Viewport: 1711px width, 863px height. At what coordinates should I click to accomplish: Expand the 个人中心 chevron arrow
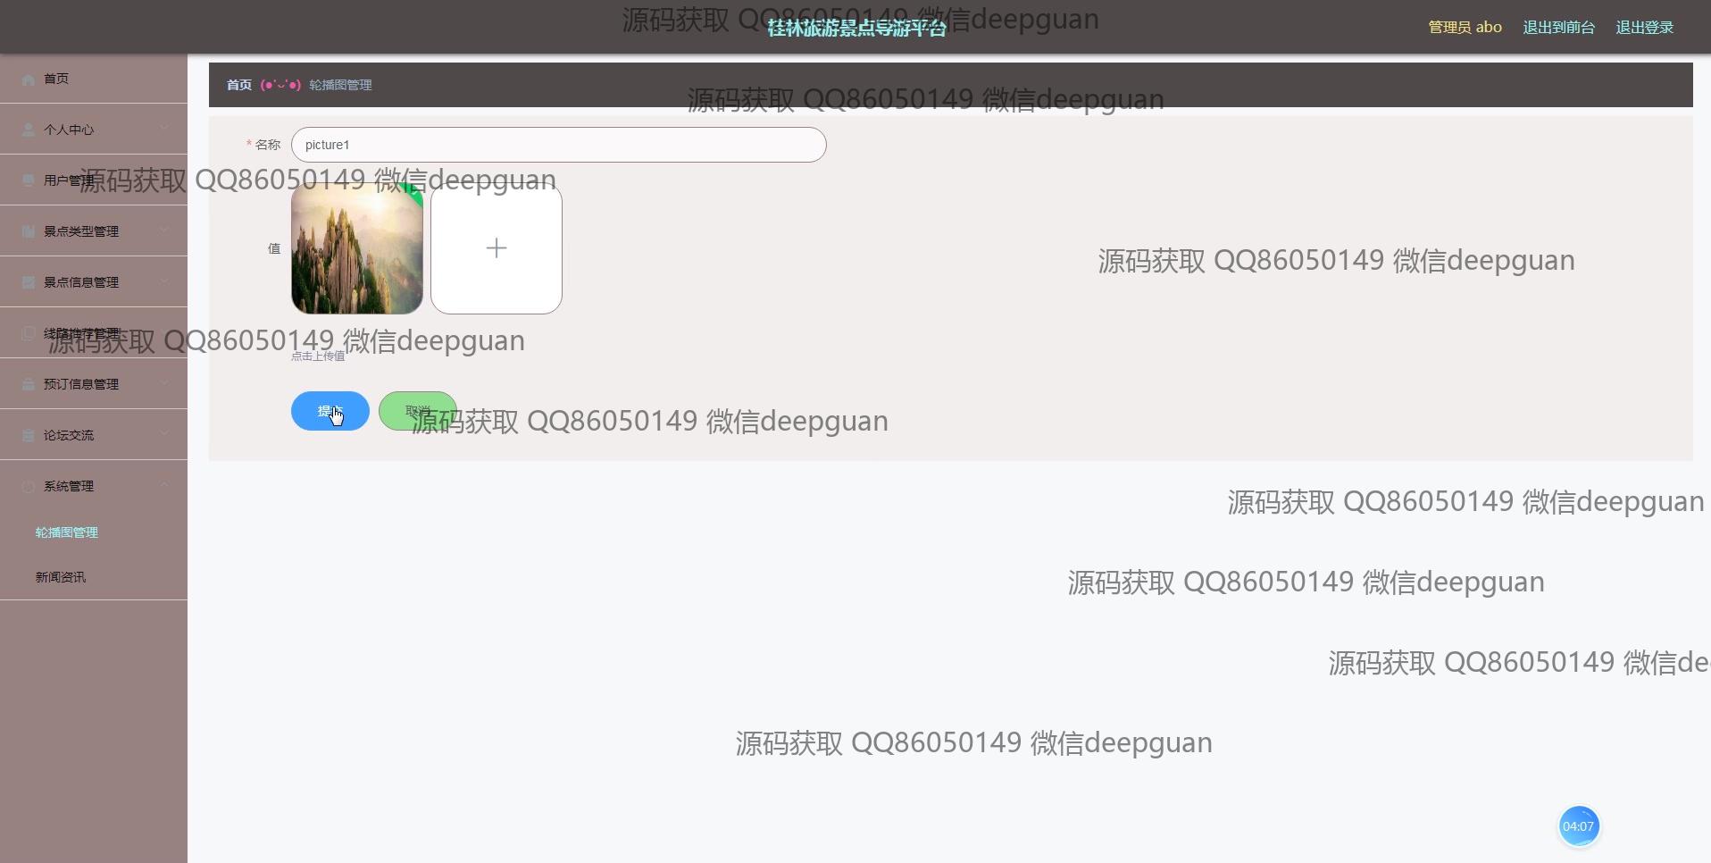tap(164, 129)
